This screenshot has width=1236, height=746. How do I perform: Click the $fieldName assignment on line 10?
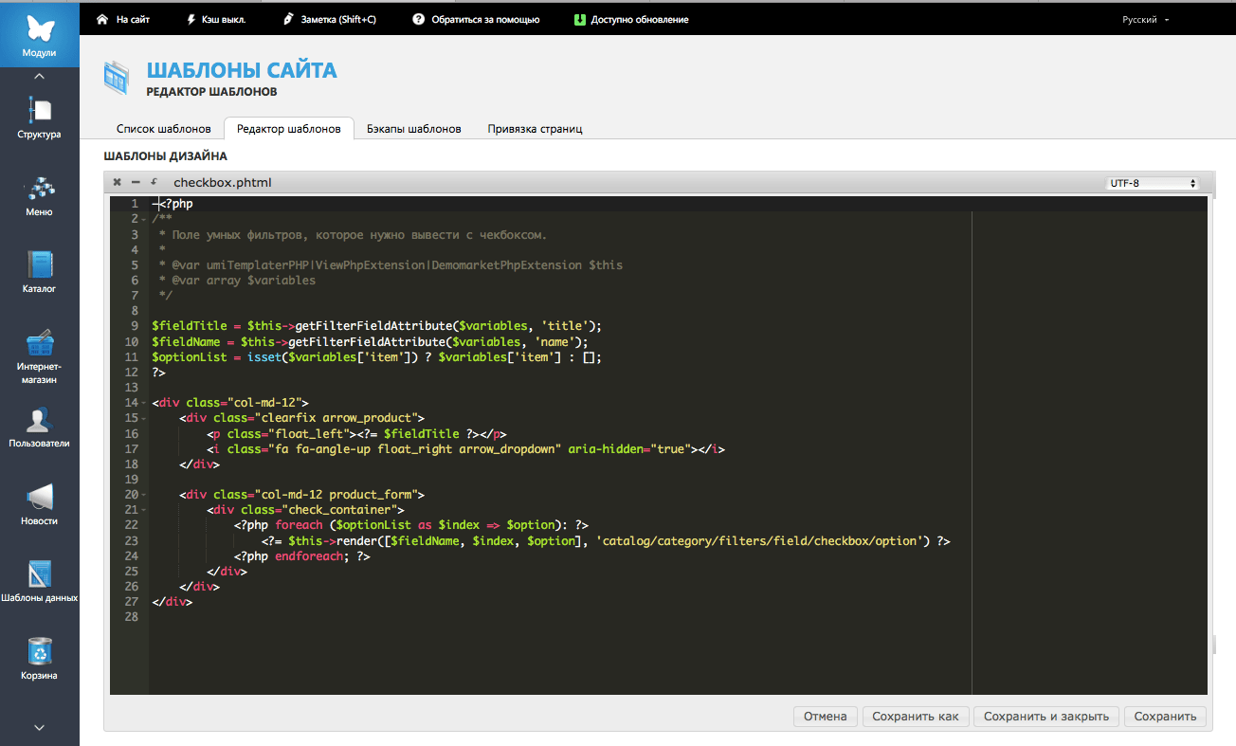click(370, 341)
